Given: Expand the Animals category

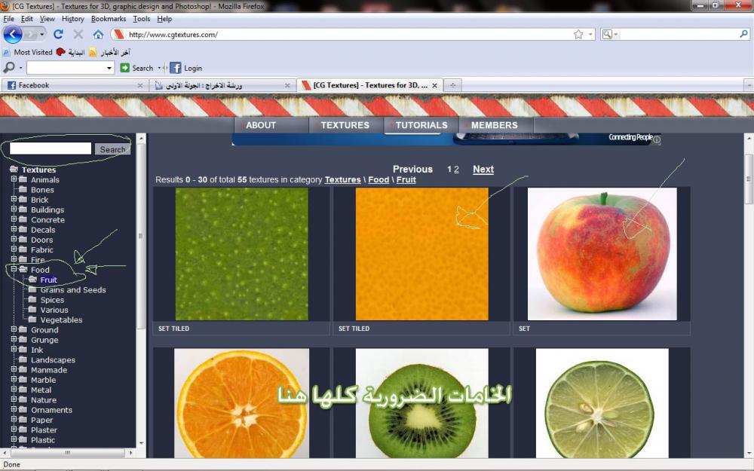Looking at the screenshot, I should (14, 179).
